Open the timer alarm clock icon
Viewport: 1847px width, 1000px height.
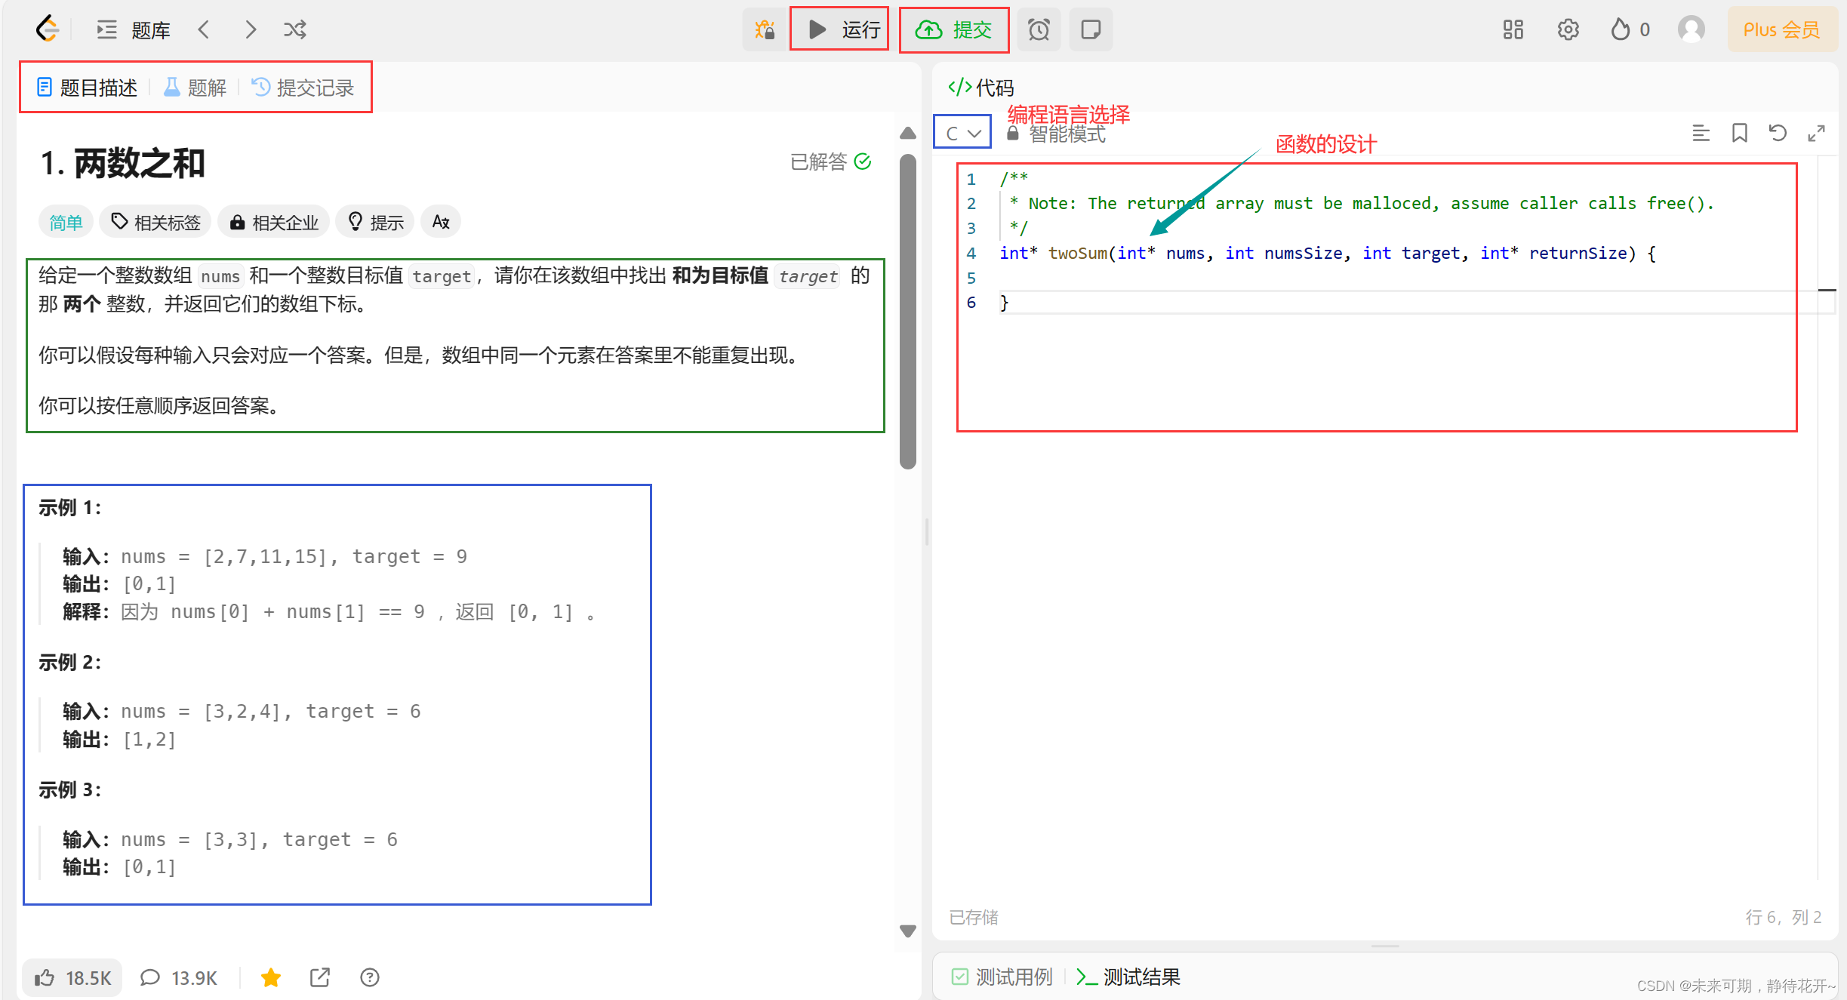coord(1039,29)
